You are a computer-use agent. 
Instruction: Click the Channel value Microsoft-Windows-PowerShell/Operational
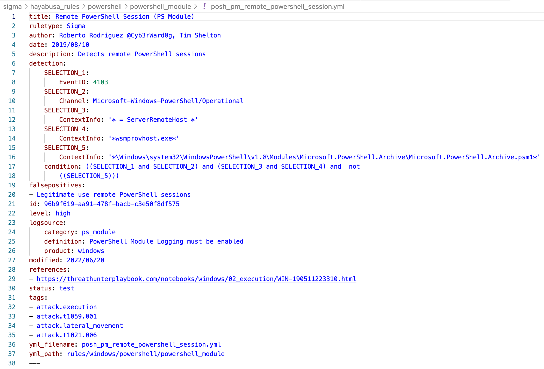pyautogui.click(x=168, y=101)
